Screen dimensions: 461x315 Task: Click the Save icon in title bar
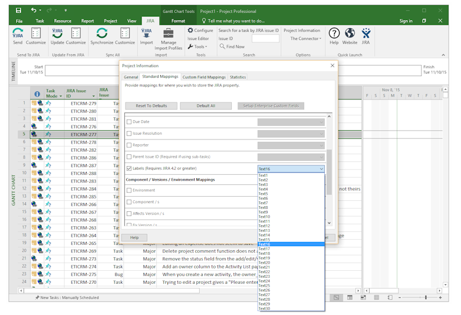[x=18, y=11]
